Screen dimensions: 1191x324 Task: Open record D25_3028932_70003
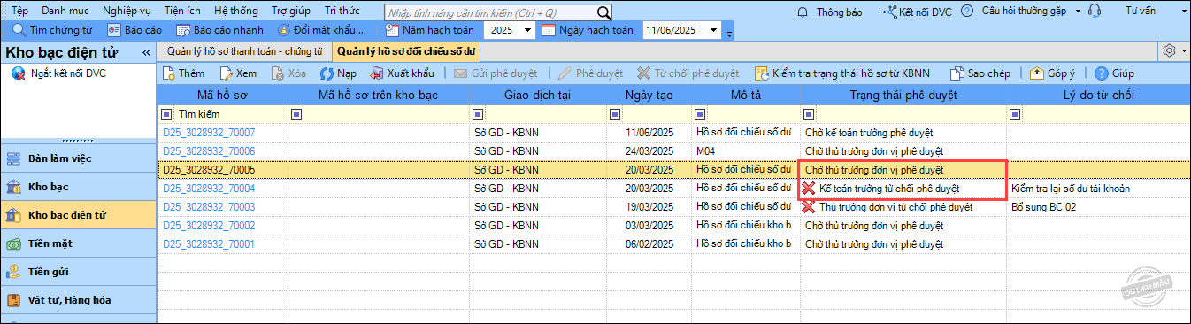pyautogui.click(x=209, y=207)
